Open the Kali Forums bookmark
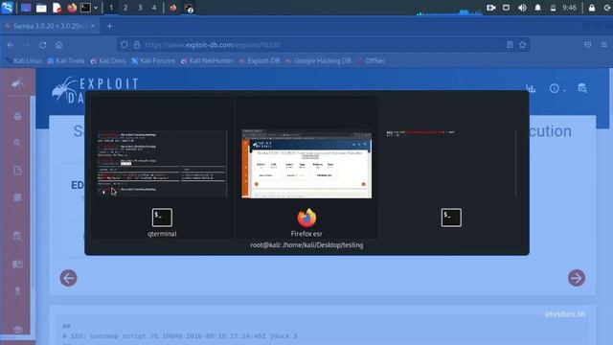The height and width of the screenshot is (345, 613). 153,60
